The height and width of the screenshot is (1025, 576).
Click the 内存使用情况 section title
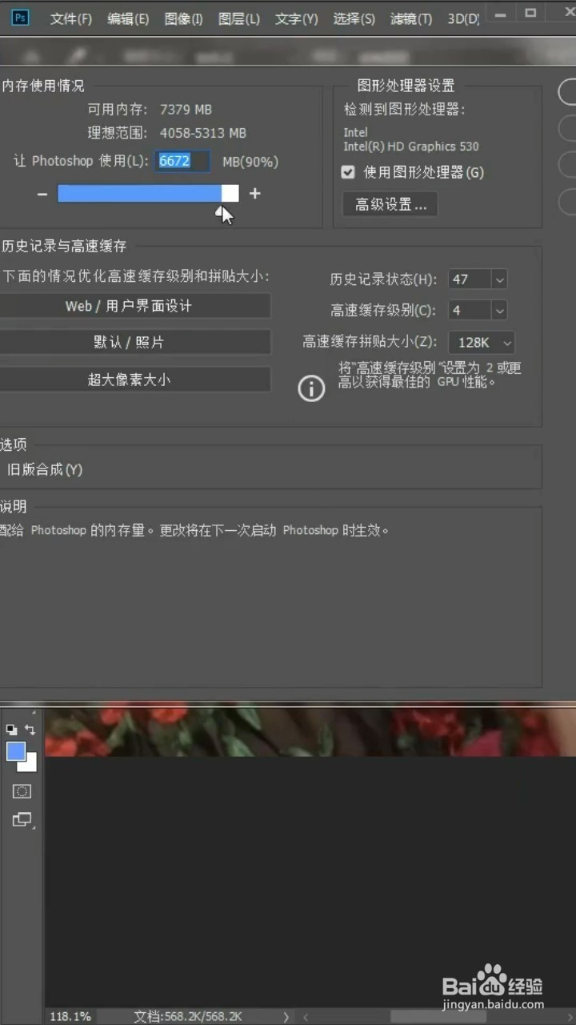[42, 86]
